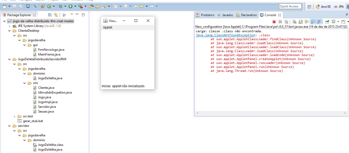Switch to the Declaration tab
Image resolution: width=349 pixels, height=153 pixels.
point(246,15)
